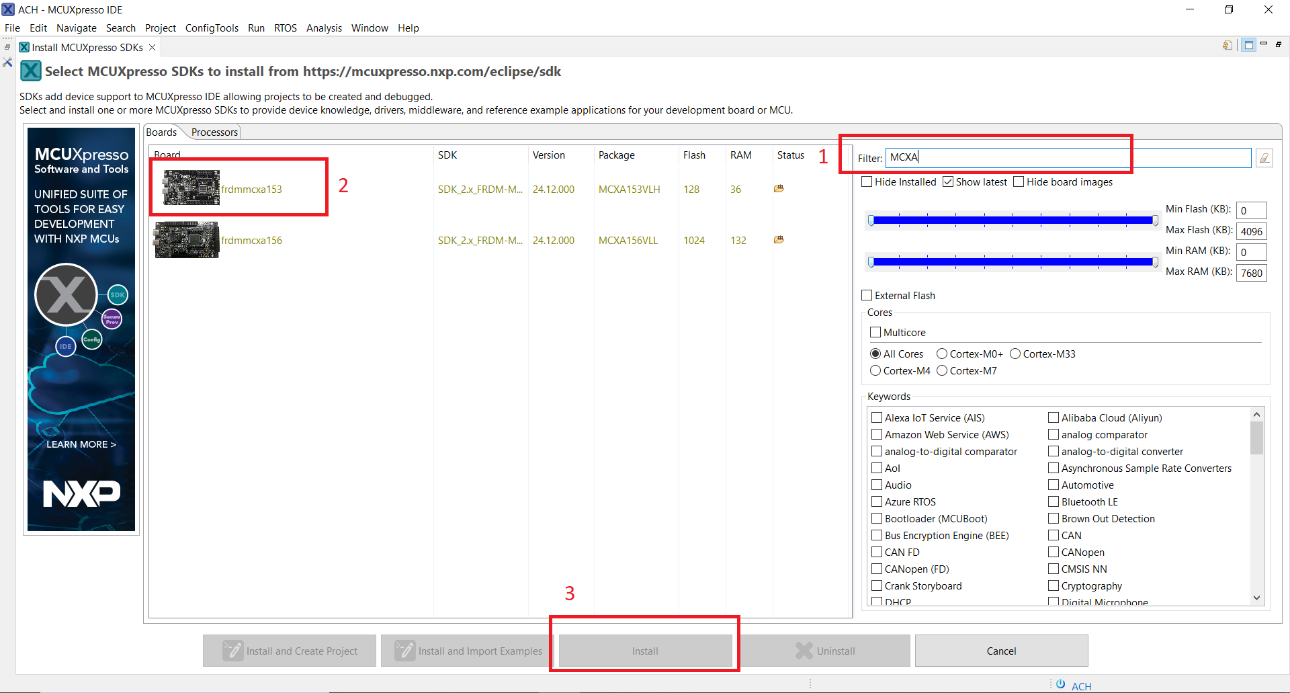Close the Install MCUXpresso SDKs tab
The image size is (1290, 693).
point(153,47)
